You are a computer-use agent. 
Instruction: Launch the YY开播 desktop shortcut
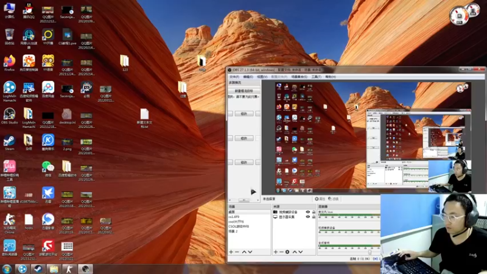[48, 37]
